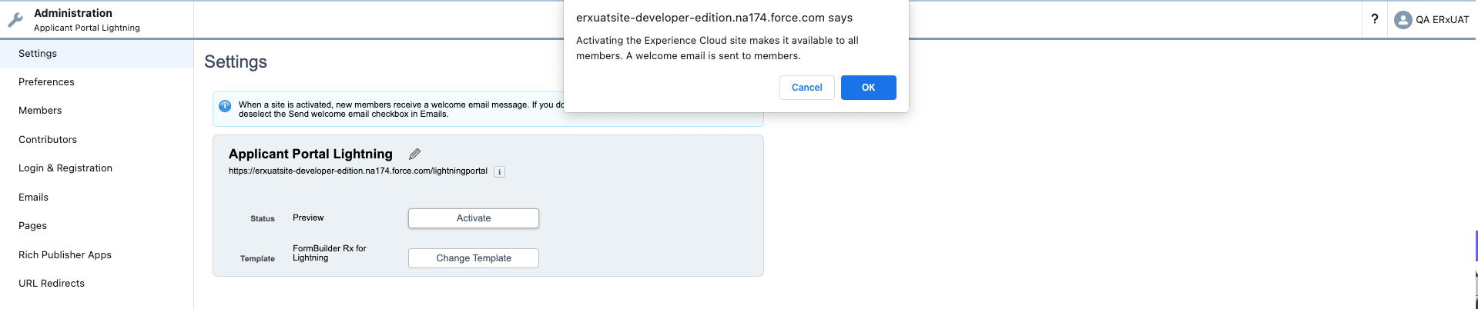Viewport: 1478px width, 309px height.
Task: Click the lightningportal site URL text
Action: (x=357, y=171)
